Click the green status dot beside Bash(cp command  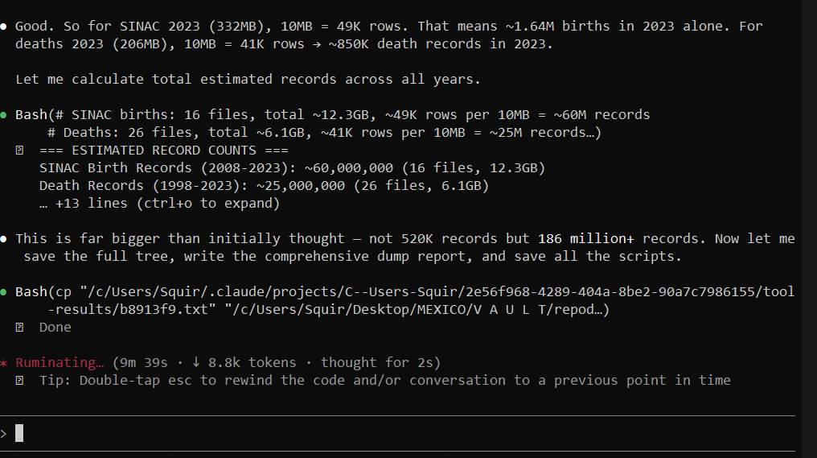(3, 292)
